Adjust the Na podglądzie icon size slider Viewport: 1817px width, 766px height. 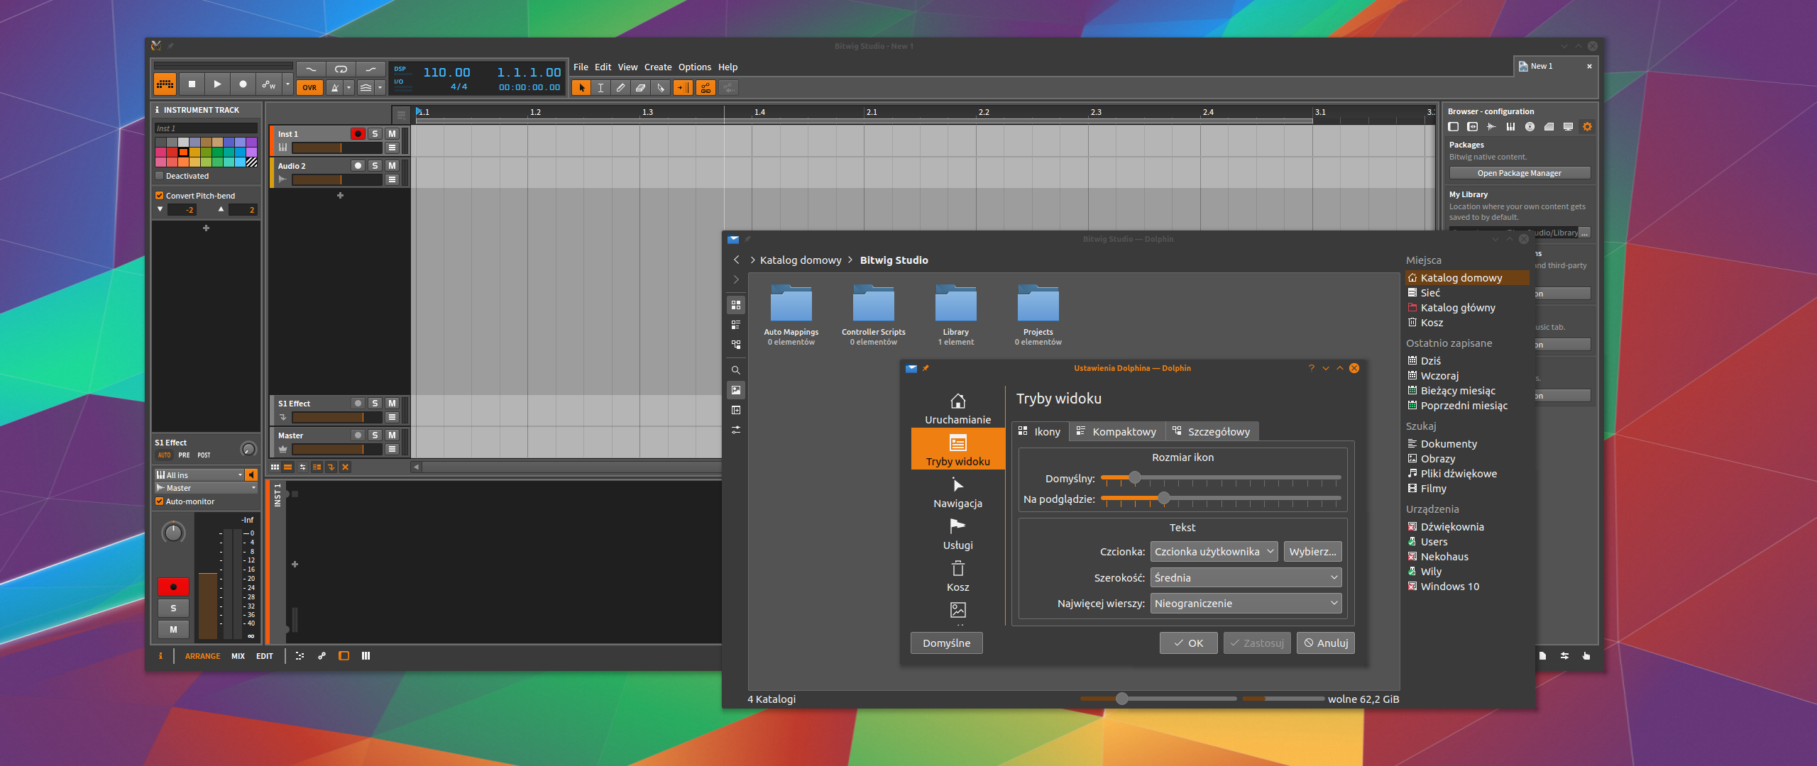click(1221, 499)
